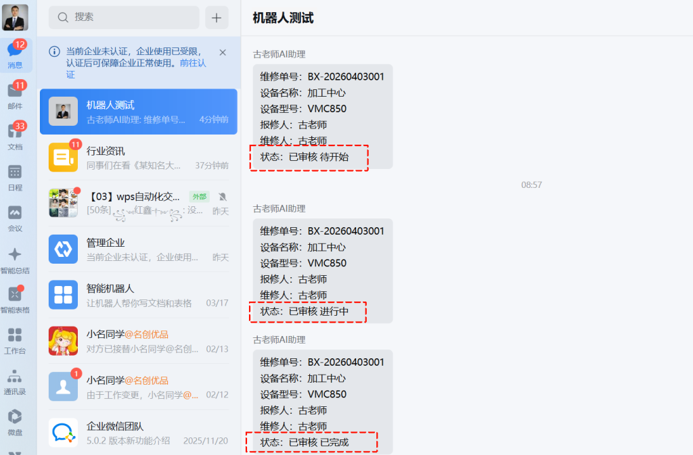Open the 日程 calendar section
This screenshot has height=455, width=693.
(x=15, y=177)
